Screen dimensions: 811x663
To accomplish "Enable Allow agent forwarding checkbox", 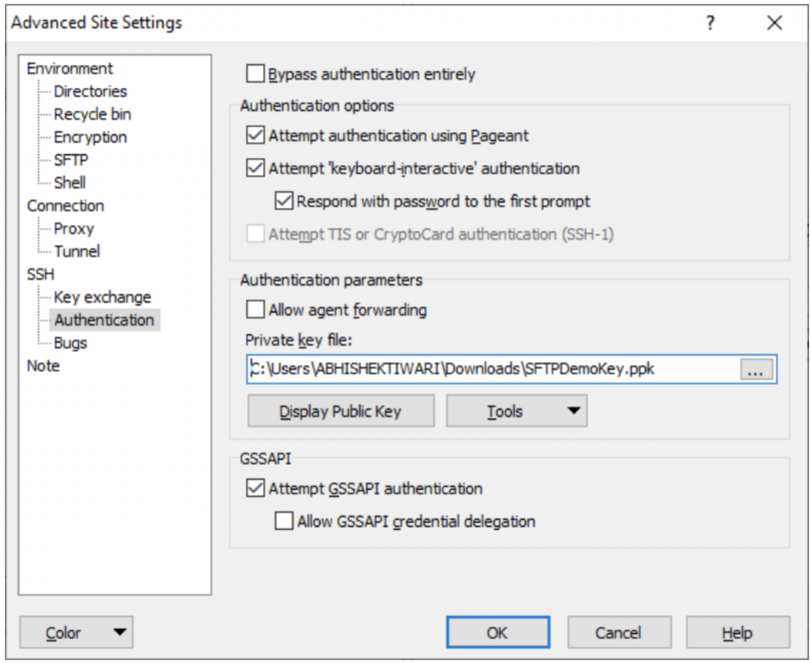I will (x=255, y=310).
